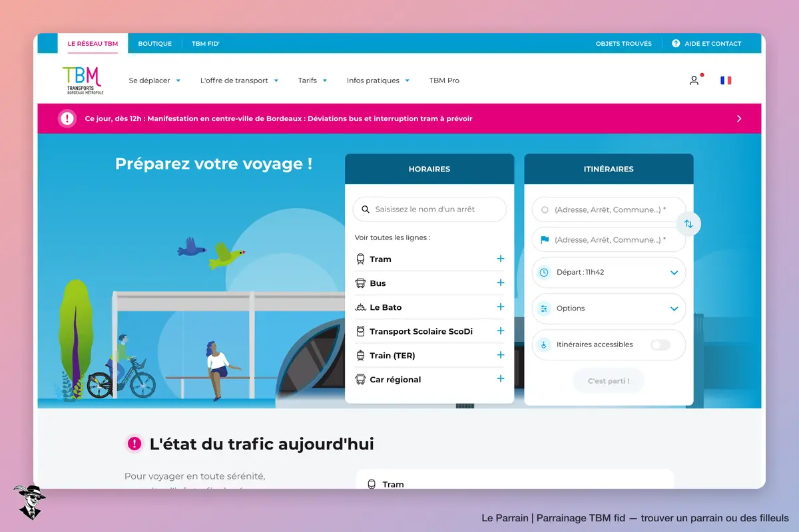
Task: Open the Boutique tab
Action: [154, 44]
